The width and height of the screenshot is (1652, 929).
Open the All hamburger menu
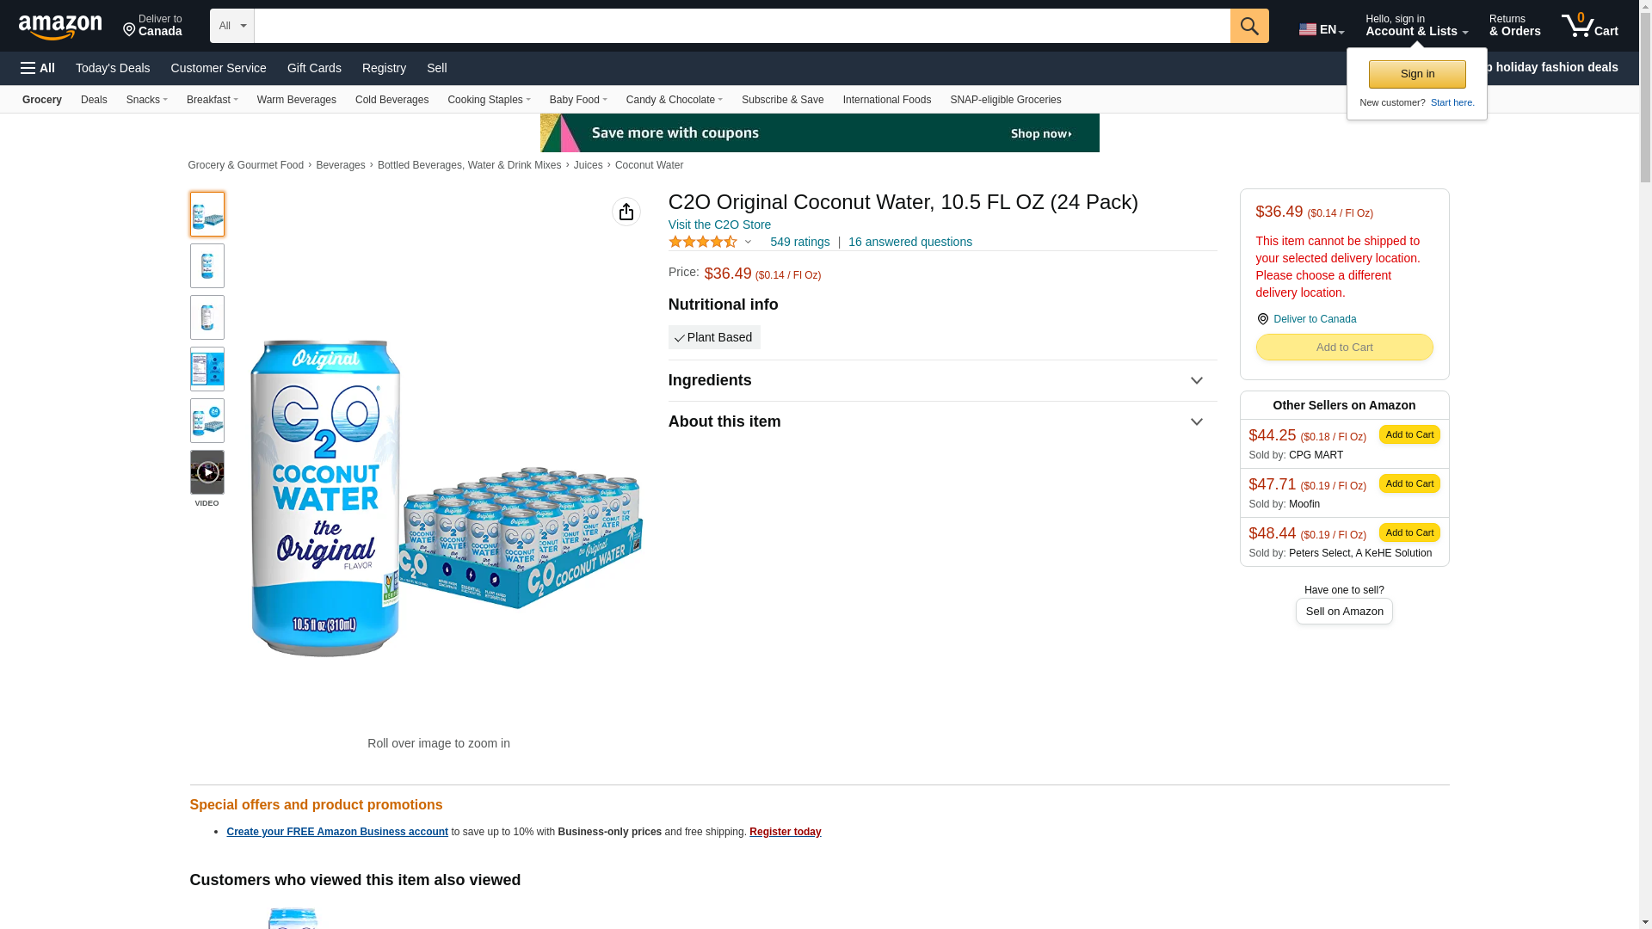[38, 68]
